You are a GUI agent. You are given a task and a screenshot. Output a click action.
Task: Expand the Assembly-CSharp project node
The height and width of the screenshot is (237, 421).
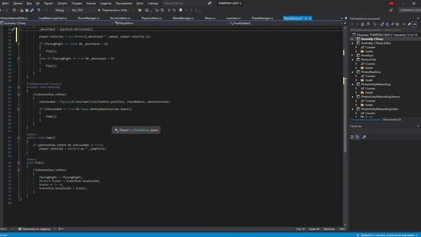pos(353,39)
